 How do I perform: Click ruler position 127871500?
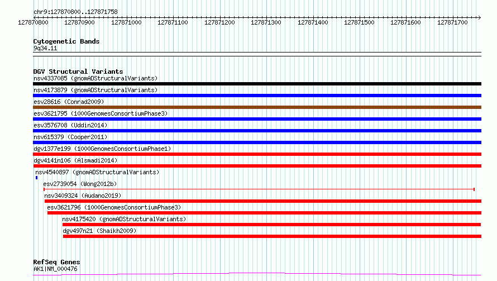[359, 22]
